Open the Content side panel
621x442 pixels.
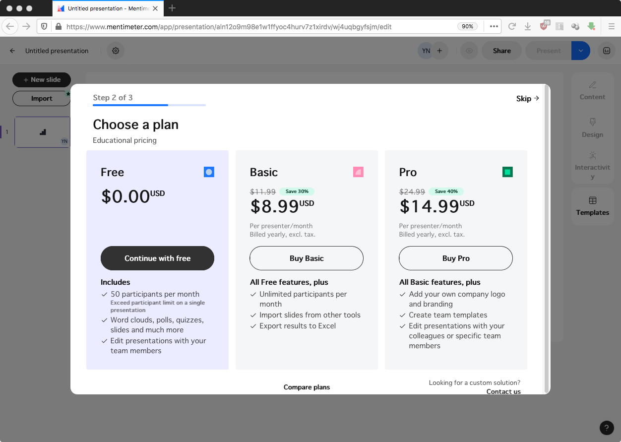[x=592, y=90]
